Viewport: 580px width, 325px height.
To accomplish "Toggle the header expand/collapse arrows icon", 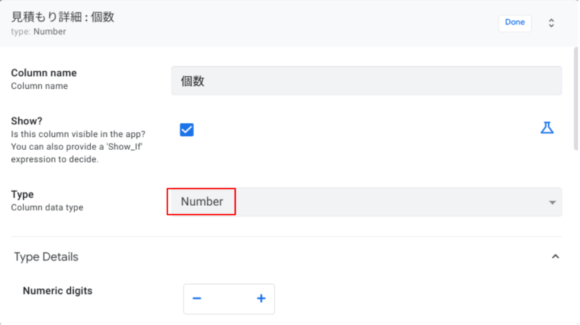I will 551,23.
